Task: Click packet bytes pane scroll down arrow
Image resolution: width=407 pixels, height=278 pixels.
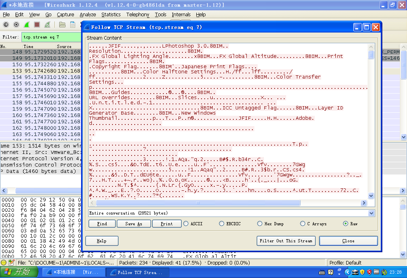Action: tap(403, 255)
